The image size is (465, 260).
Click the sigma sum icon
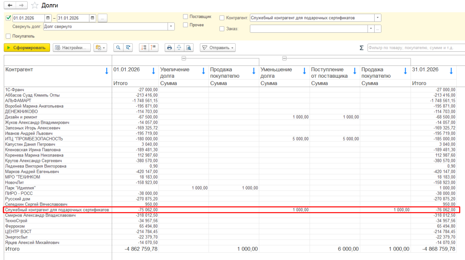click(361, 48)
